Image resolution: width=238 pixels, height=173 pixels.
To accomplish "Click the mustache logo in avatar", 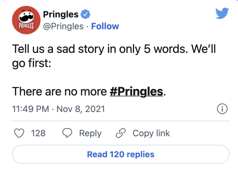I will pyautogui.click(x=26, y=16).
